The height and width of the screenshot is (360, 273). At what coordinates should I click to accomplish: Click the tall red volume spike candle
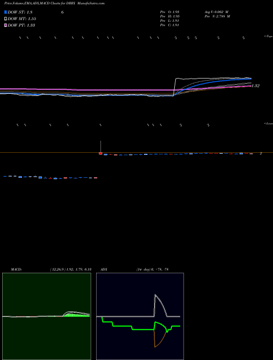click(x=100, y=148)
